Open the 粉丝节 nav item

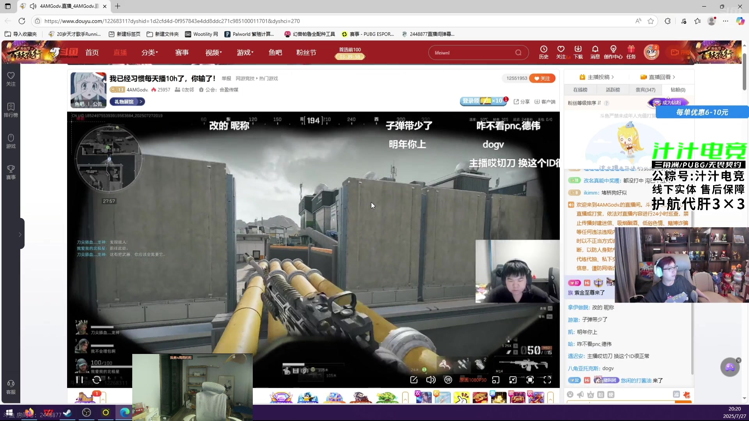[x=306, y=53]
